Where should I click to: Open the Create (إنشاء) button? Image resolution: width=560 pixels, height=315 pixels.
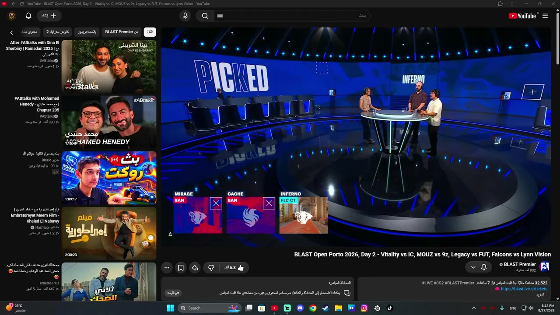tap(49, 16)
